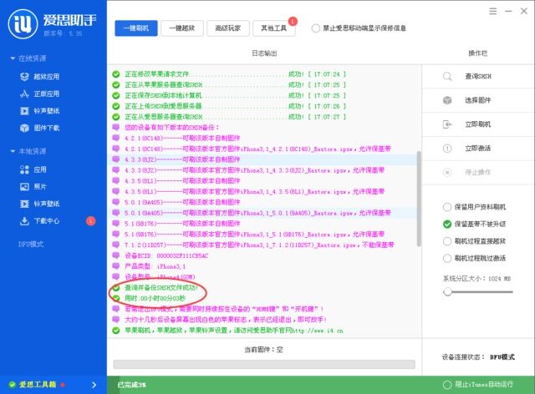This screenshot has height=394, width=535.
Task: Click the 立即激活 button label
Action: tap(478, 149)
